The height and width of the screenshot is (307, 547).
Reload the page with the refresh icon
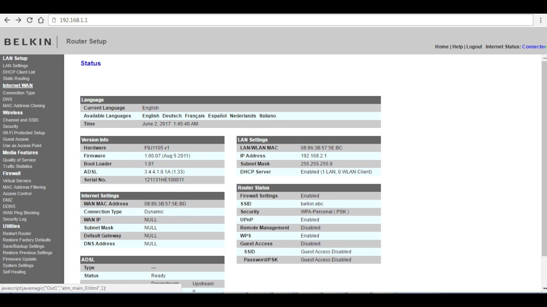[x=29, y=20]
